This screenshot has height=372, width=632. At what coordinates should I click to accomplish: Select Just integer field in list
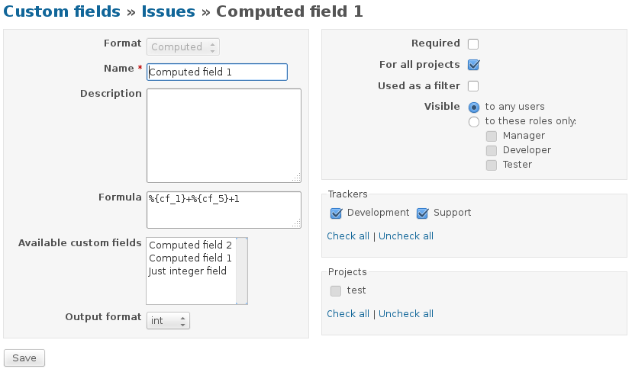(x=188, y=271)
